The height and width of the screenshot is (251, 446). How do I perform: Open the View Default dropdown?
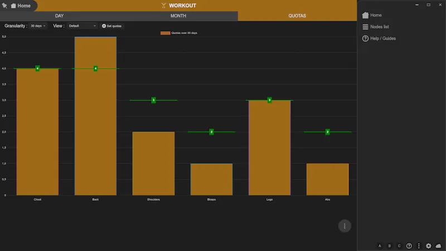[82, 26]
